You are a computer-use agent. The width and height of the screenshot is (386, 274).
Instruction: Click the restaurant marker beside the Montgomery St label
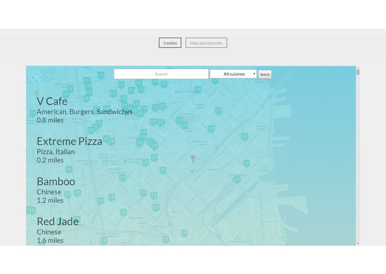[x=197, y=90]
